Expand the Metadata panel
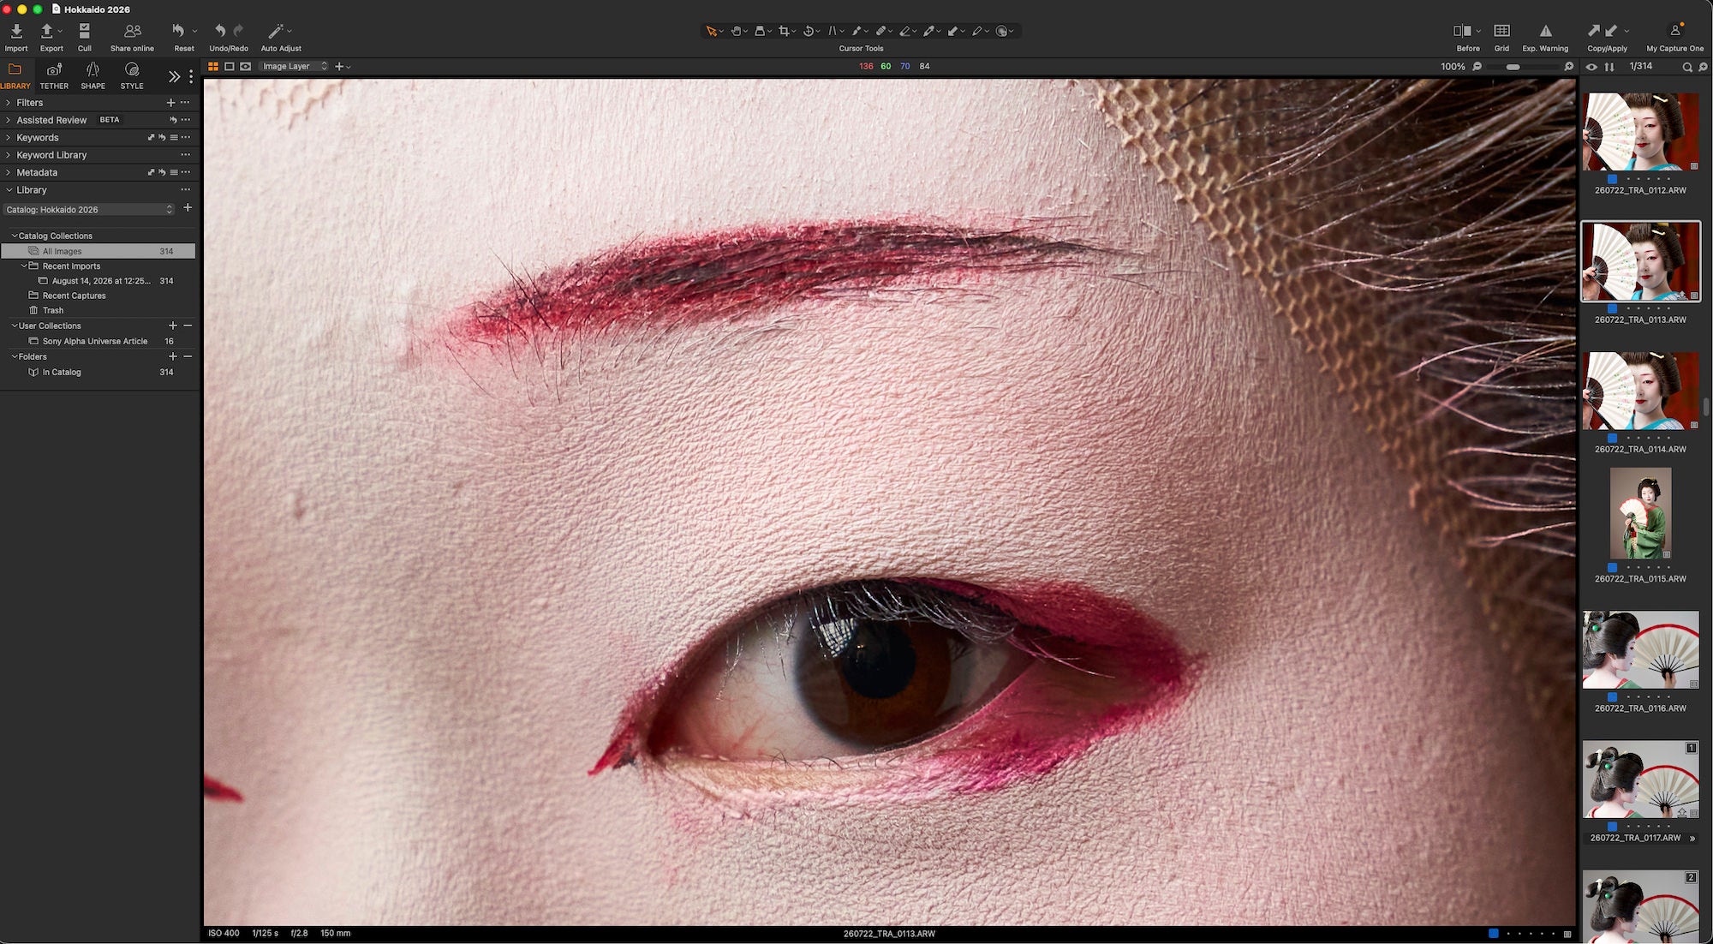Image resolution: width=1713 pixels, height=944 pixels. pos(9,173)
